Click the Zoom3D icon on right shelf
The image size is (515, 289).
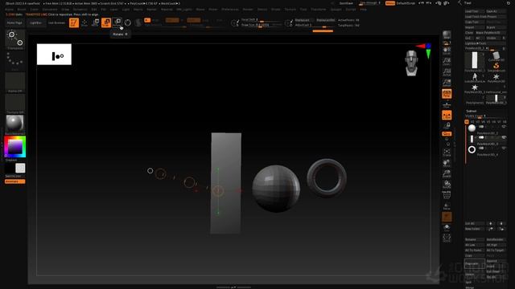(x=447, y=174)
